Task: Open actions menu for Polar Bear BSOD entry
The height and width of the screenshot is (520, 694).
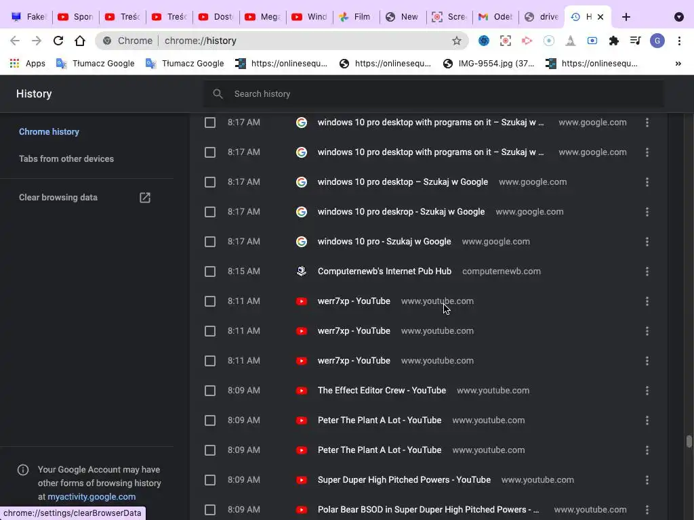Action: click(x=647, y=509)
